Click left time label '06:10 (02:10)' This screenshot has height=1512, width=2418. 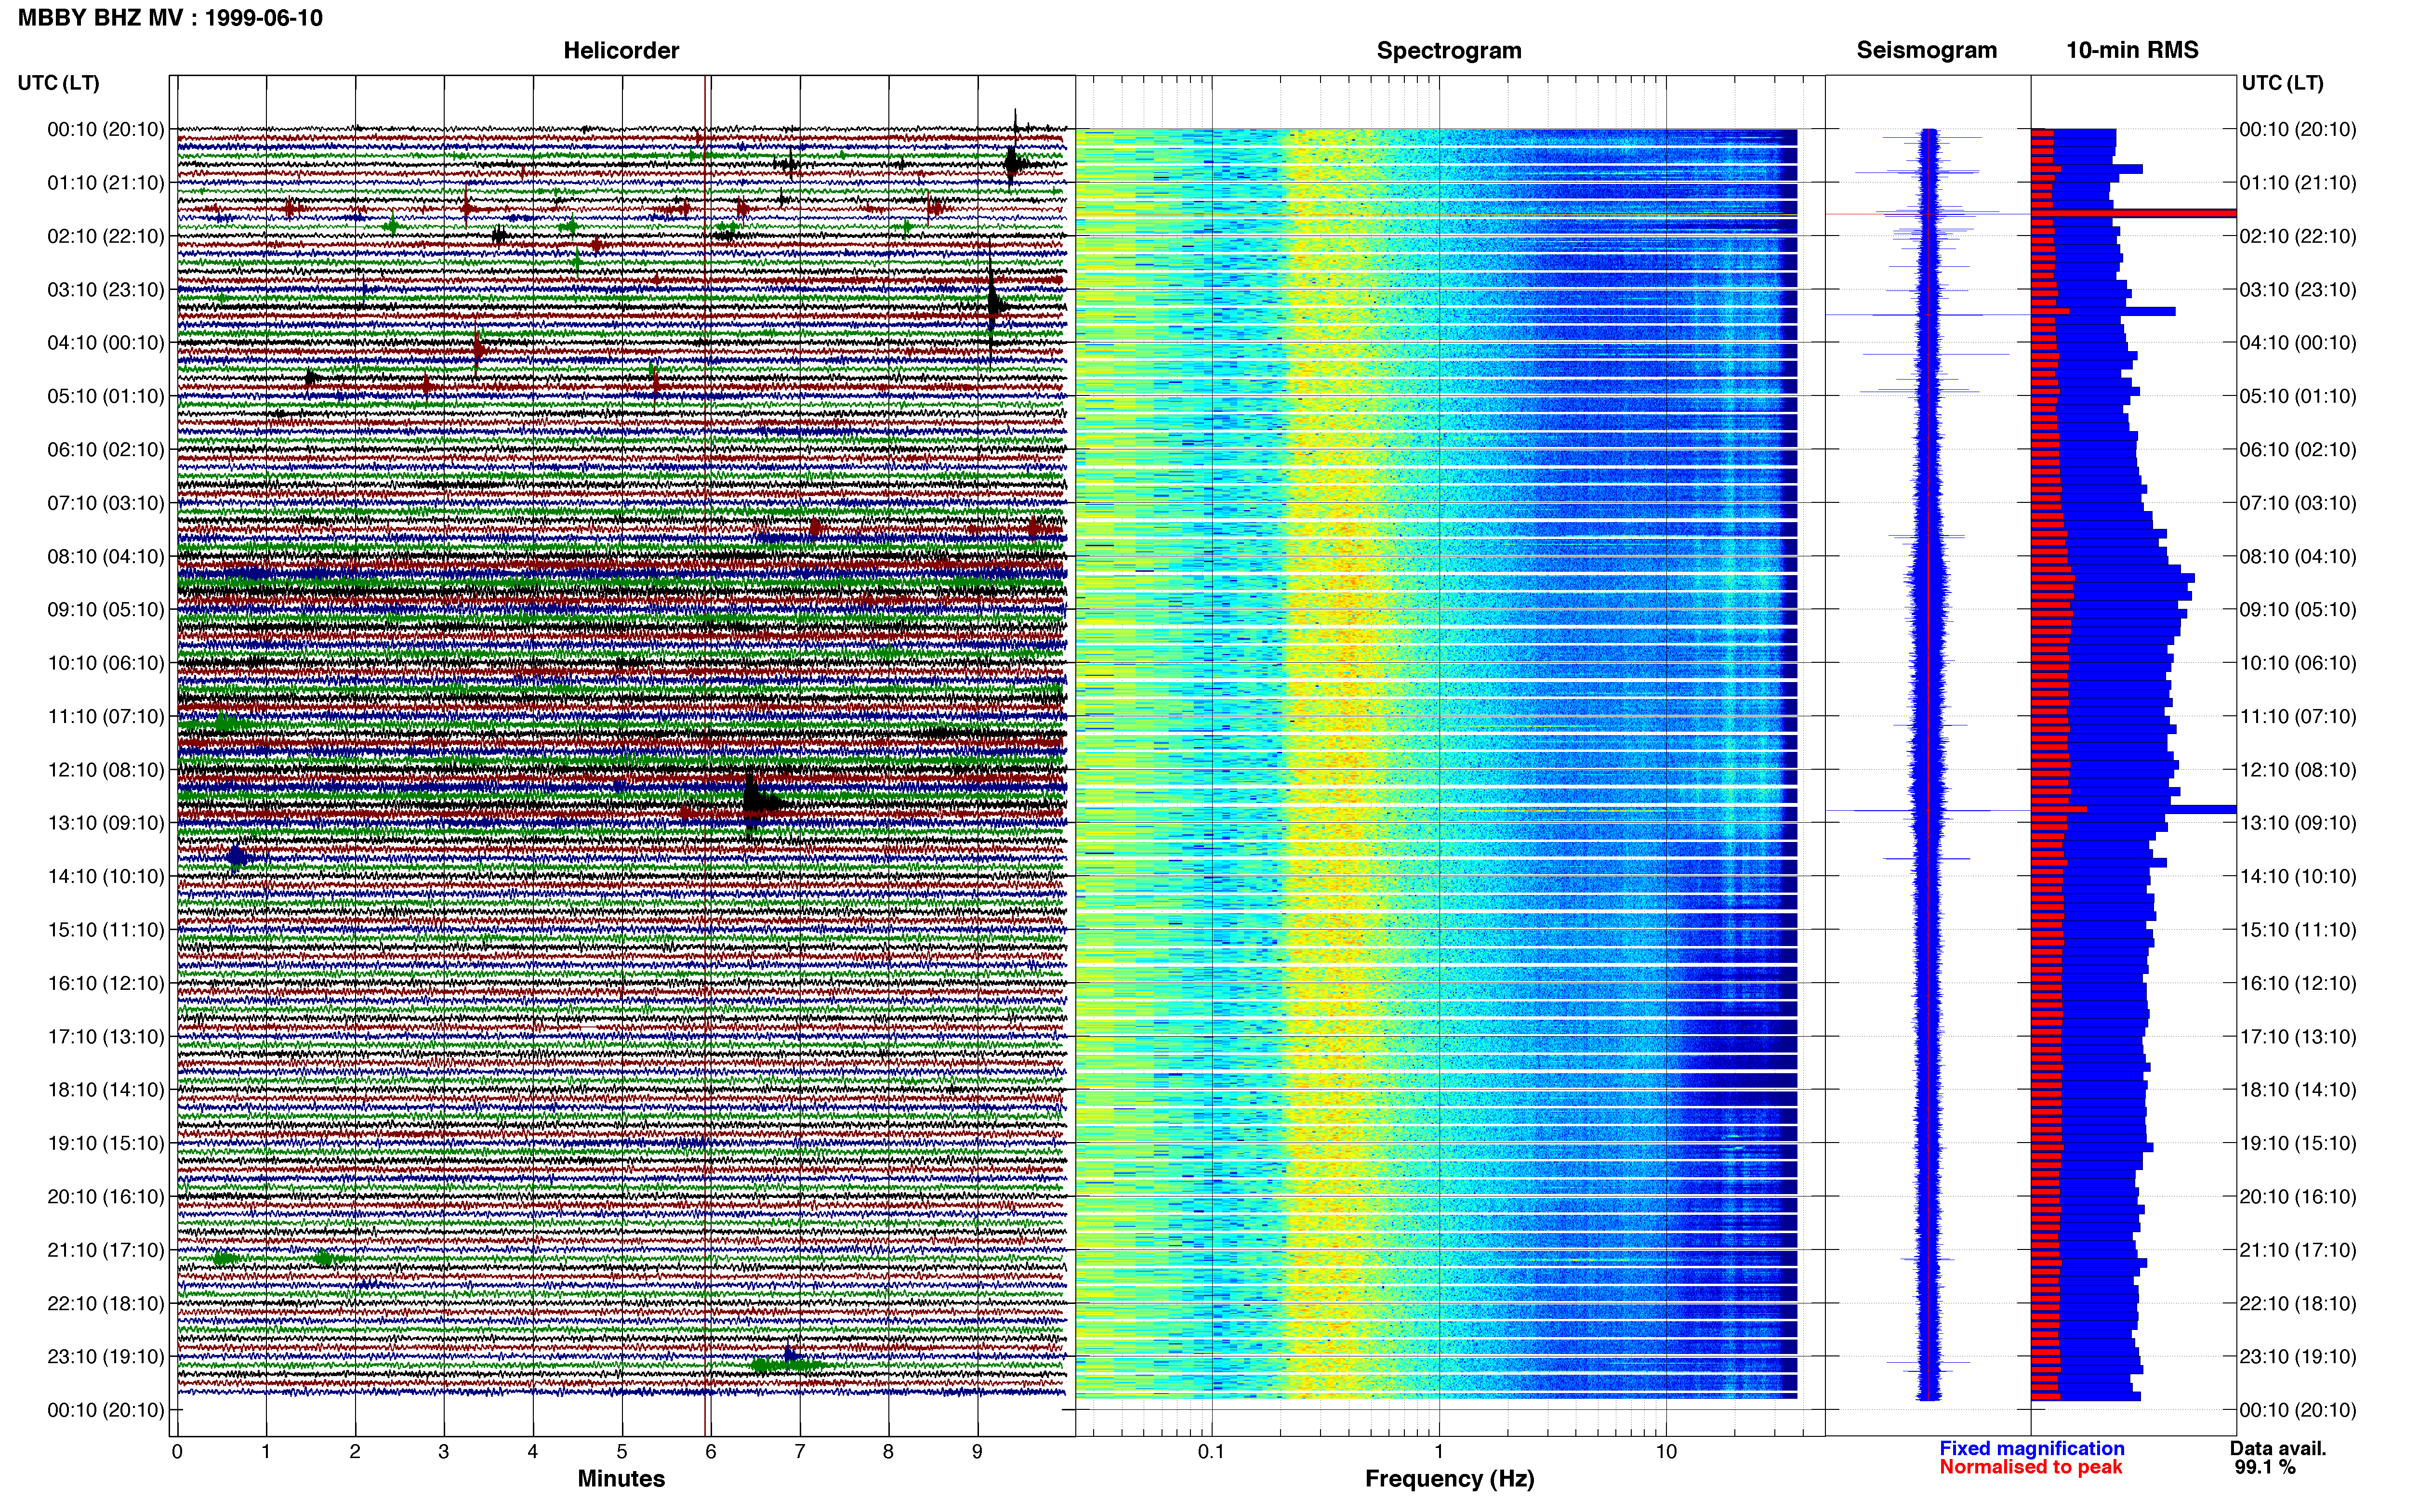[x=106, y=450]
